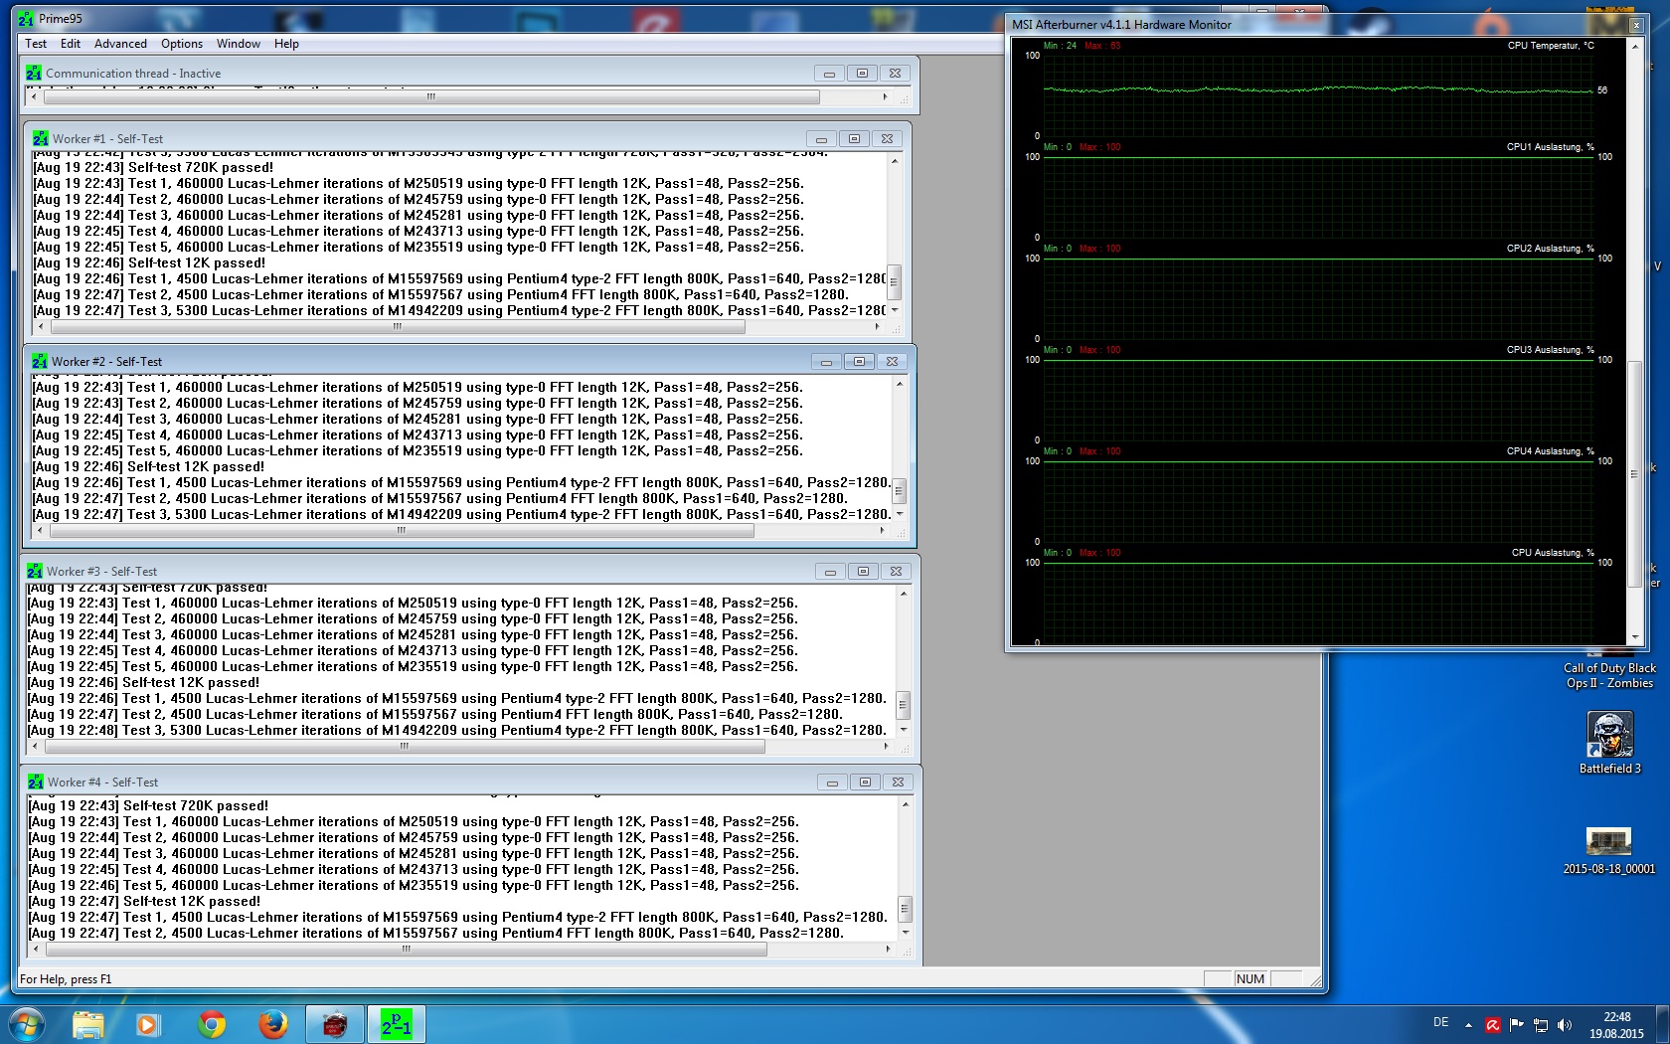This screenshot has height=1044, width=1670.
Task: Click the Show desktop button
Action: click(x=1663, y=1024)
